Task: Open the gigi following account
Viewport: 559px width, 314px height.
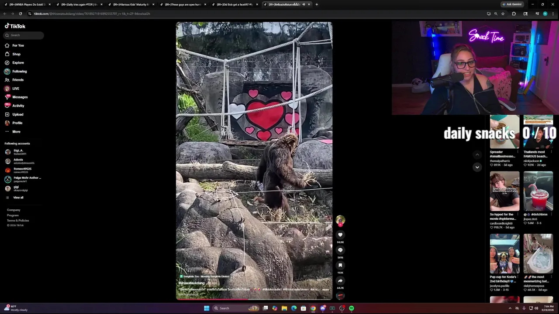Action: tap(16, 188)
